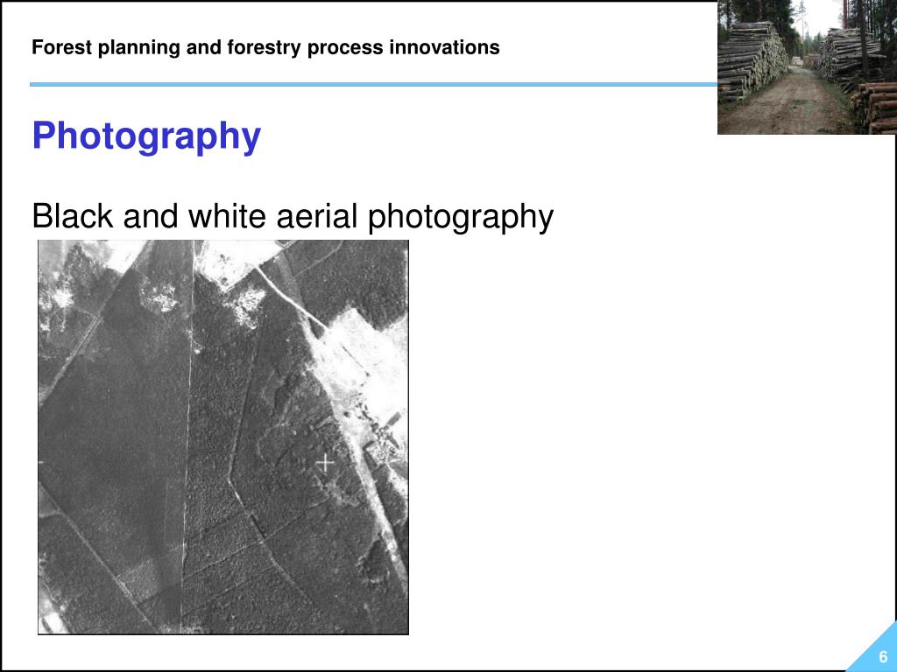Click slide number 6 in the corner

point(883,656)
